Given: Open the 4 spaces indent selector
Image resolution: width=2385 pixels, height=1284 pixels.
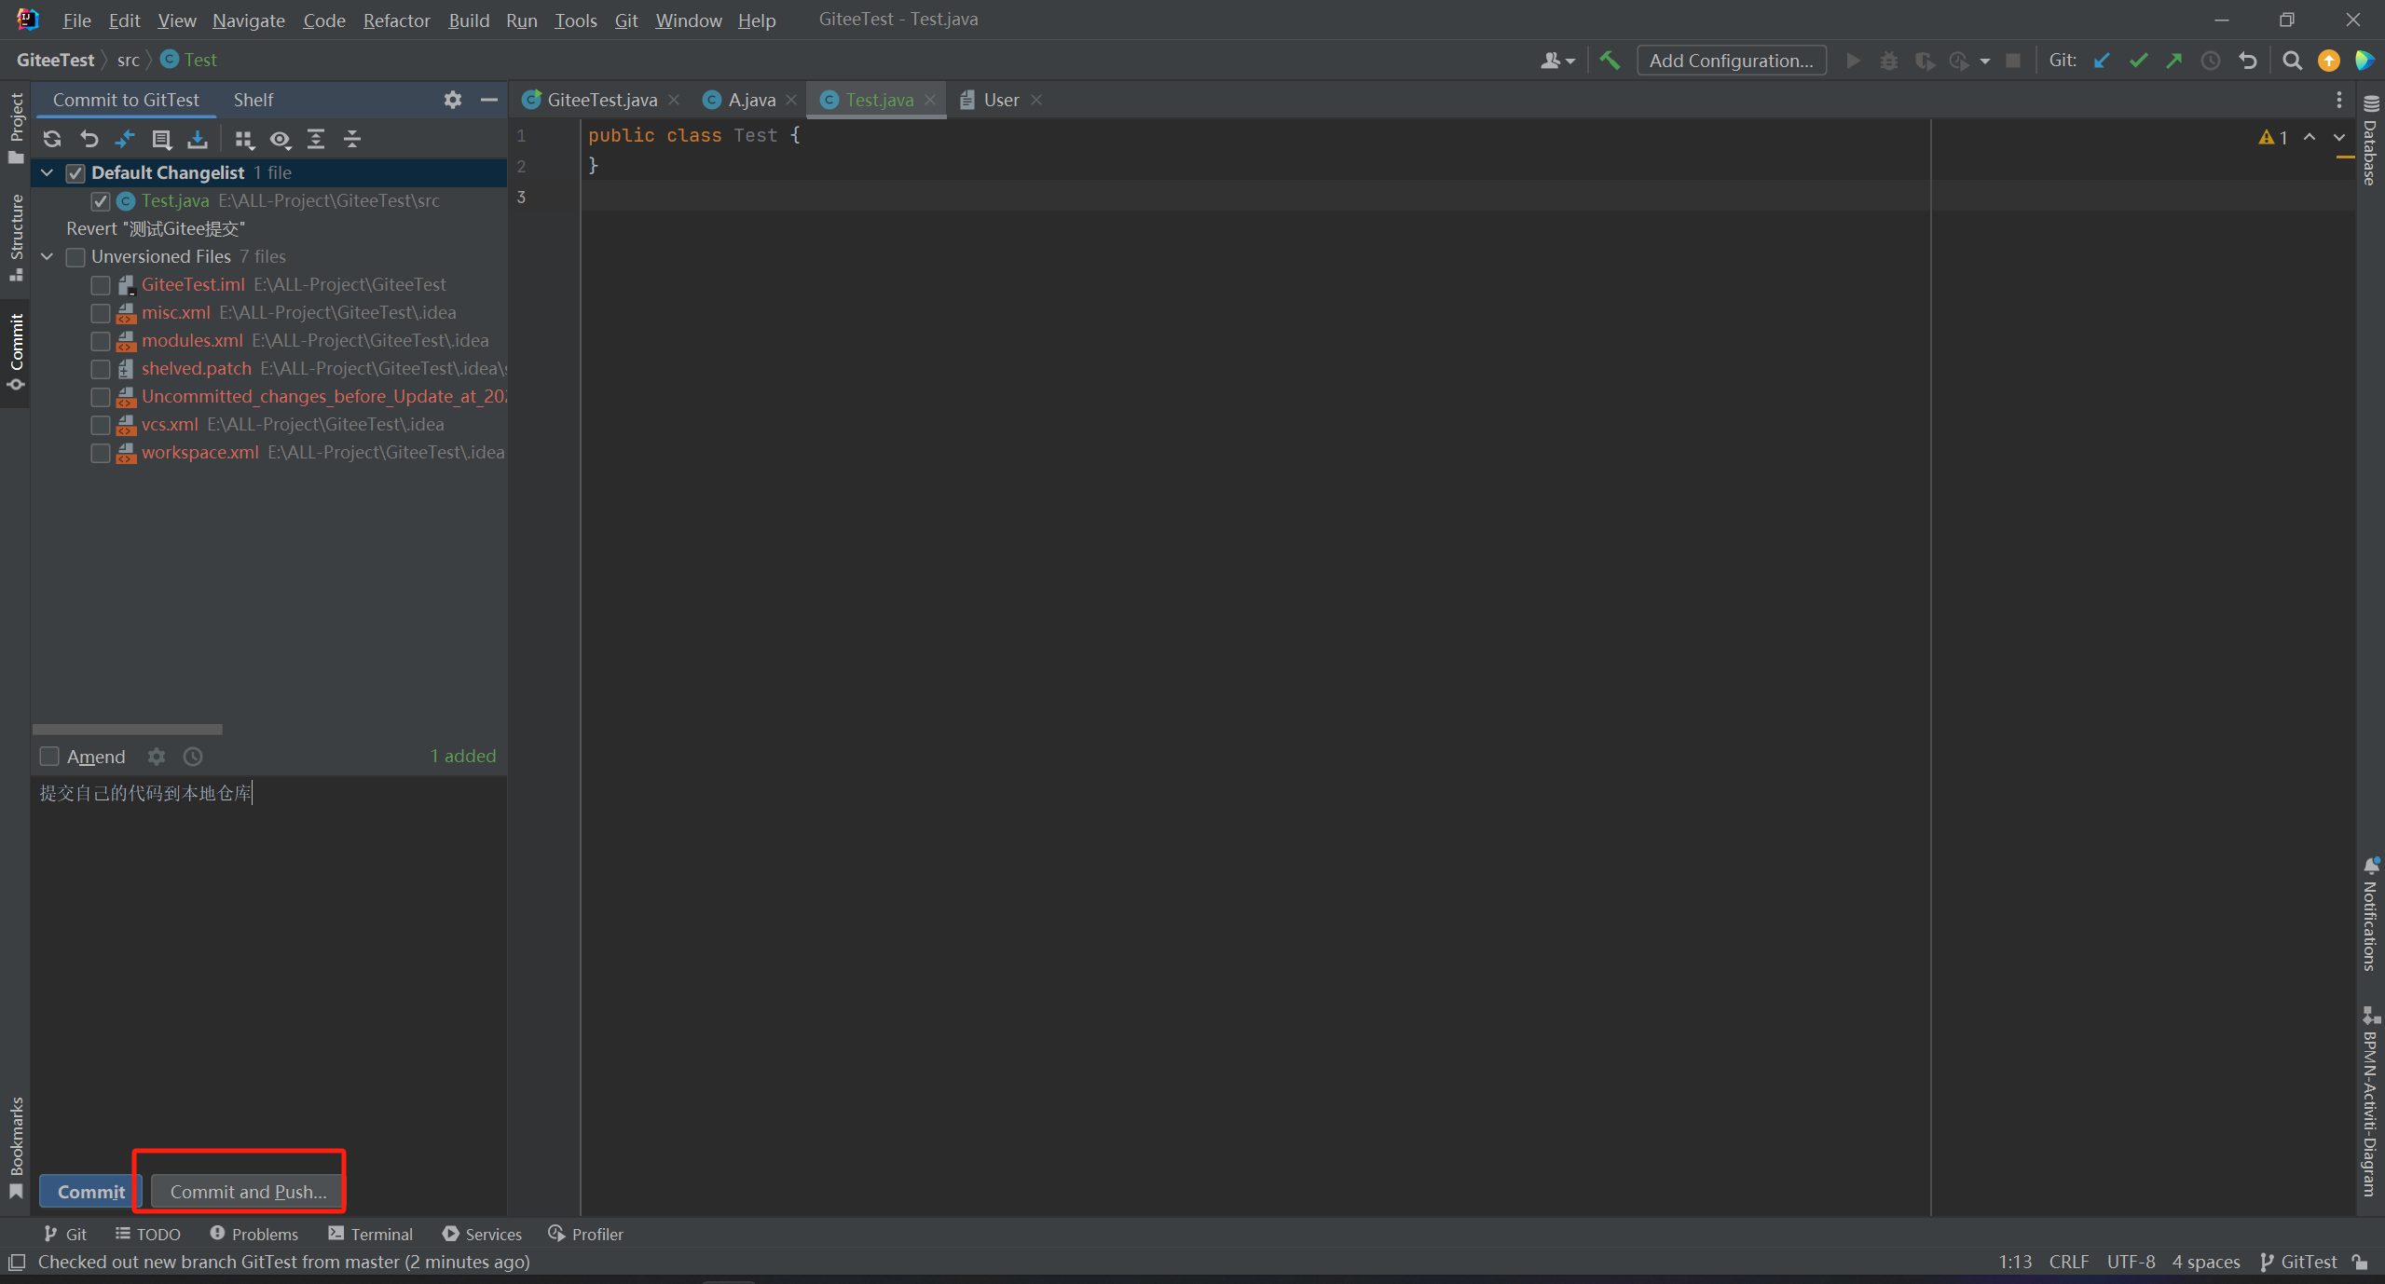Looking at the screenshot, I should 2205,1262.
